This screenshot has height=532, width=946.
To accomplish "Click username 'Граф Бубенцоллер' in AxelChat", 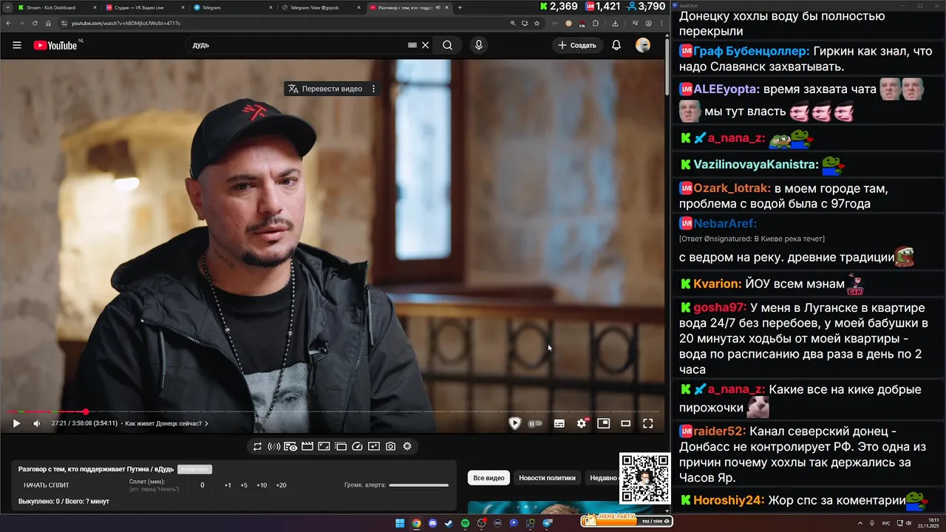I will [x=752, y=51].
